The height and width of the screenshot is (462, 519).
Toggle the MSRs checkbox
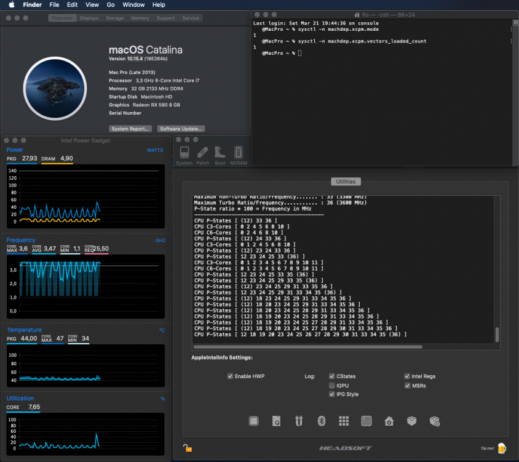click(x=407, y=386)
